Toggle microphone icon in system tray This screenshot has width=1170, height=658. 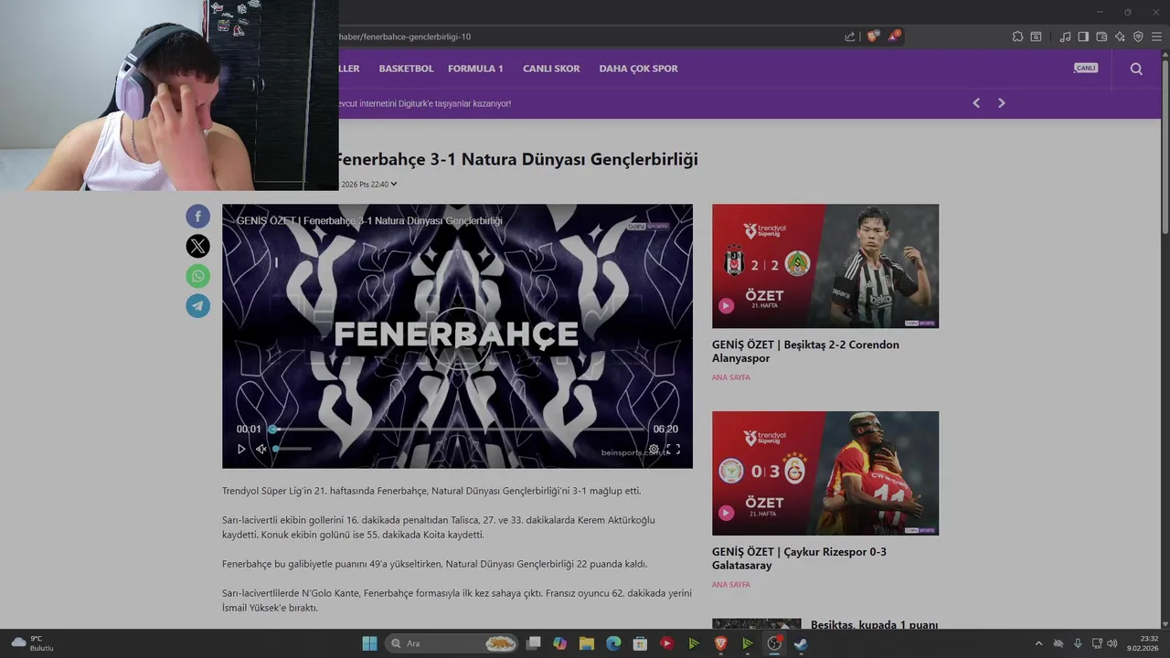pos(1078,643)
